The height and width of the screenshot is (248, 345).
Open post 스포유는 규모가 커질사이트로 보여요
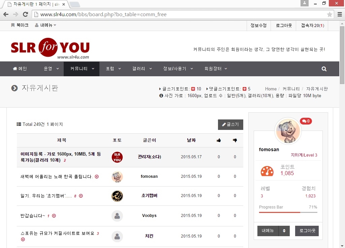(x=57, y=233)
